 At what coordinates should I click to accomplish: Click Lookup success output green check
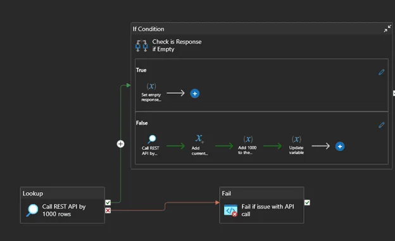click(x=108, y=203)
